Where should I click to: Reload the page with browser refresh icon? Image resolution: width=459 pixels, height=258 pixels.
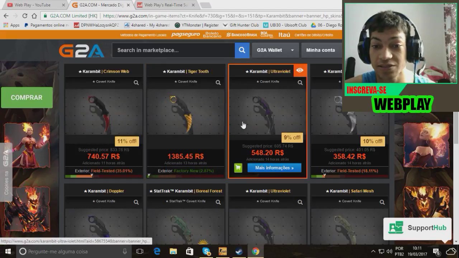(x=25, y=16)
